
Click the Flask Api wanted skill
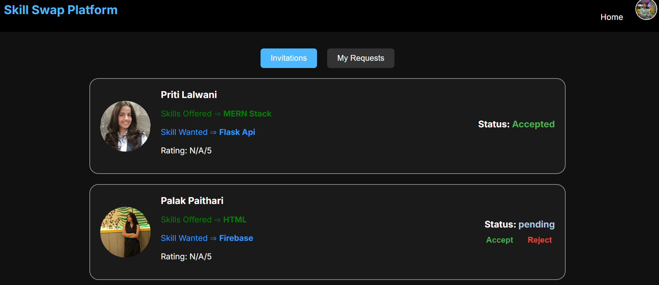tap(237, 132)
